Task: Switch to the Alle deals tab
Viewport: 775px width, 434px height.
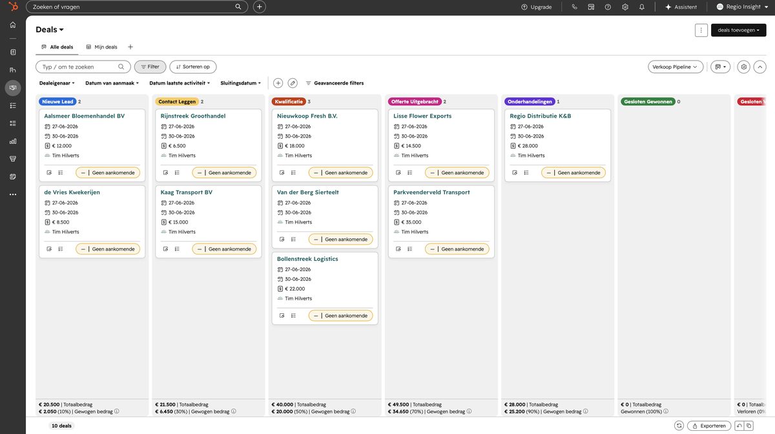Action: (x=57, y=47)
